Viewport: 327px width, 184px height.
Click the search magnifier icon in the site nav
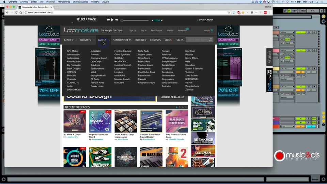[x=211, y=40]
